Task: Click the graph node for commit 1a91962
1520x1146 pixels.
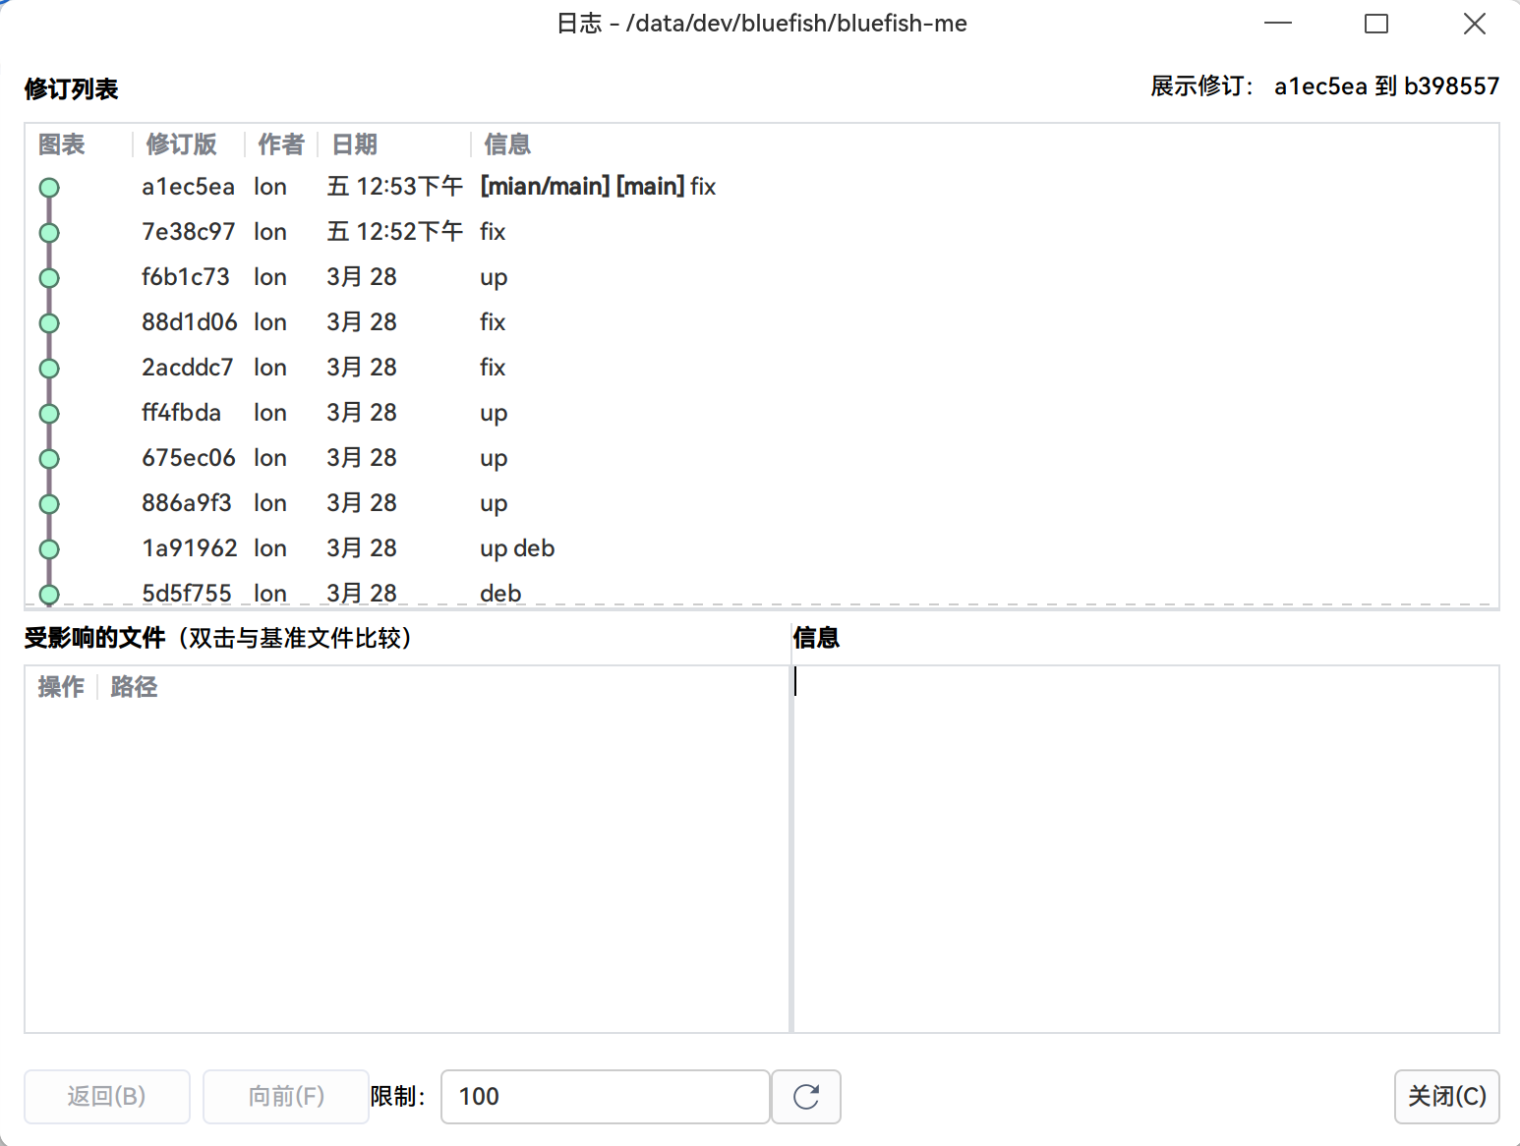Action: (x=48, y=548)
